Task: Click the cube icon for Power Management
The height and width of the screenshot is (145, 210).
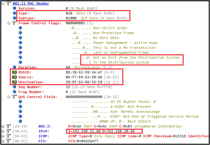Action: (x=20, y=43)
